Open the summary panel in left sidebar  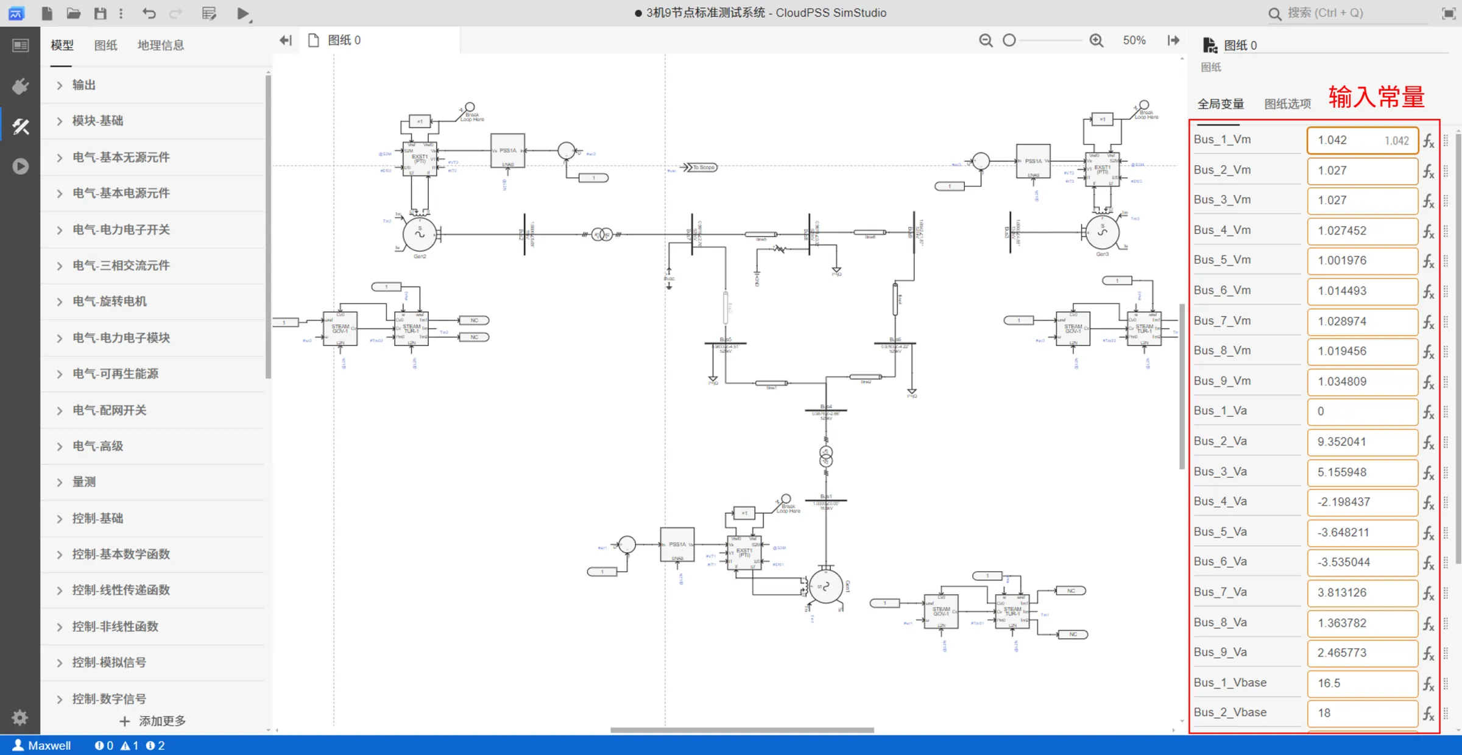click(x=20, y=46)
